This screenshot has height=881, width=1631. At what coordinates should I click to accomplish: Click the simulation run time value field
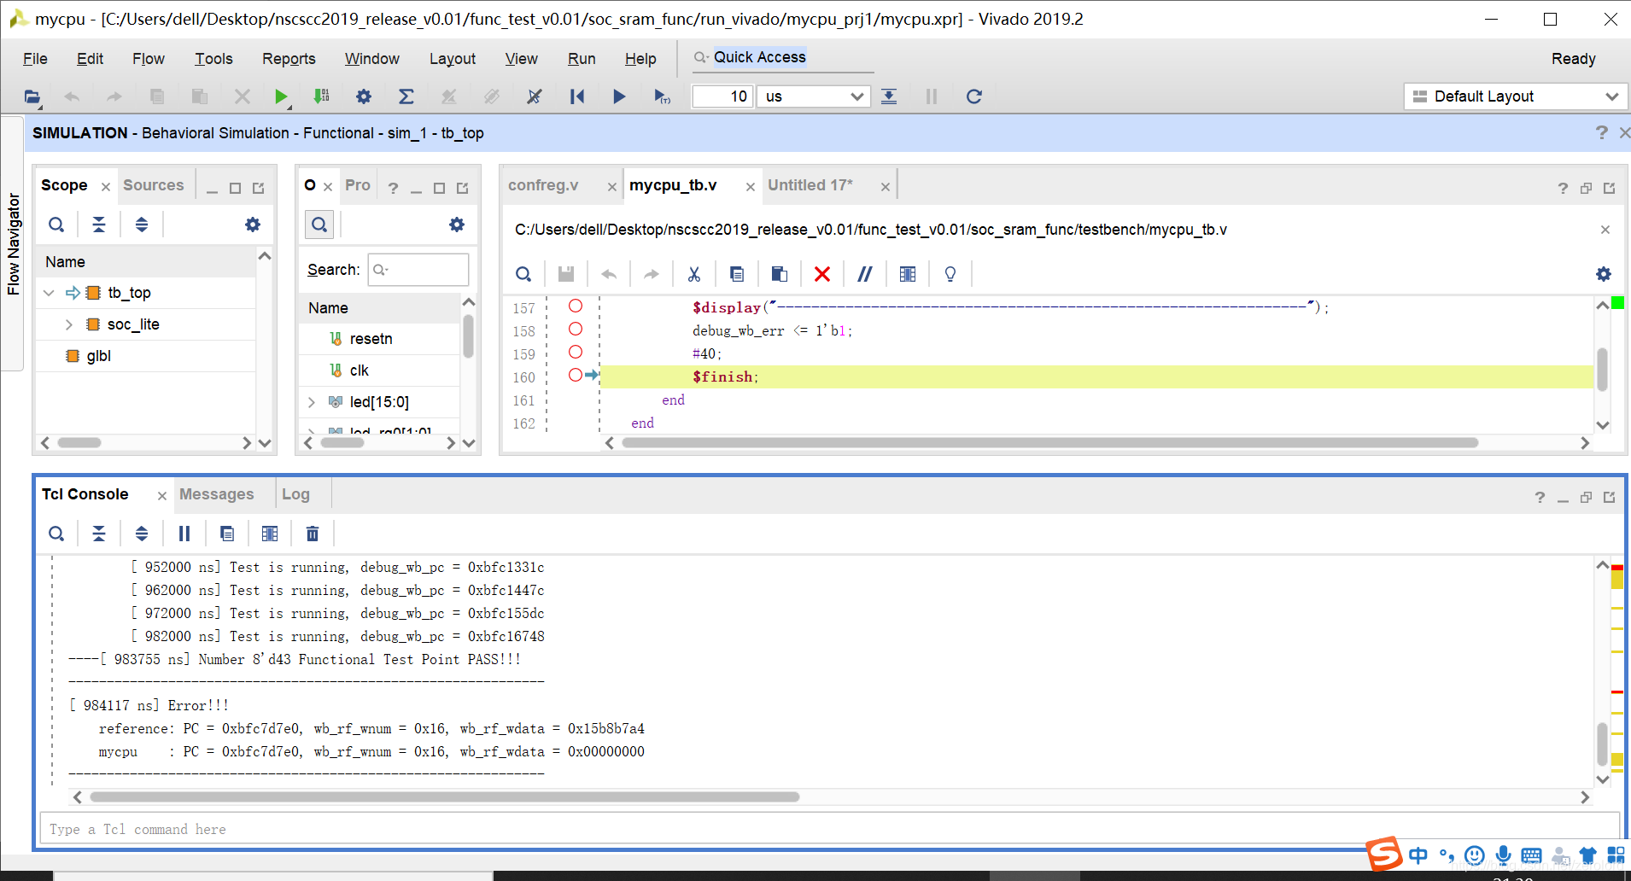(722, 96)
